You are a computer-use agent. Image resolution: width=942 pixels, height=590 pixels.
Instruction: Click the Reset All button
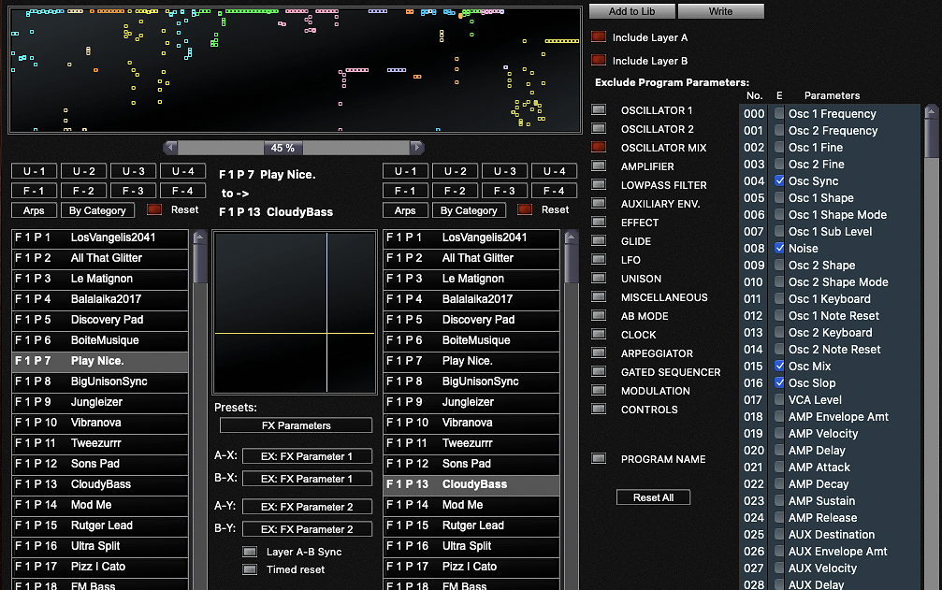pyautogui.click(x=653, y=497)
